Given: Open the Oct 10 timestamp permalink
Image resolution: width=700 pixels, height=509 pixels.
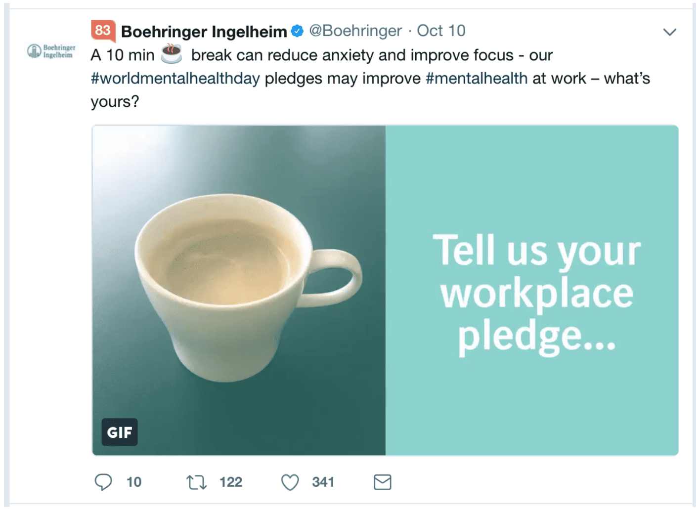Looking at the screenshot, I should click(441, 31).
